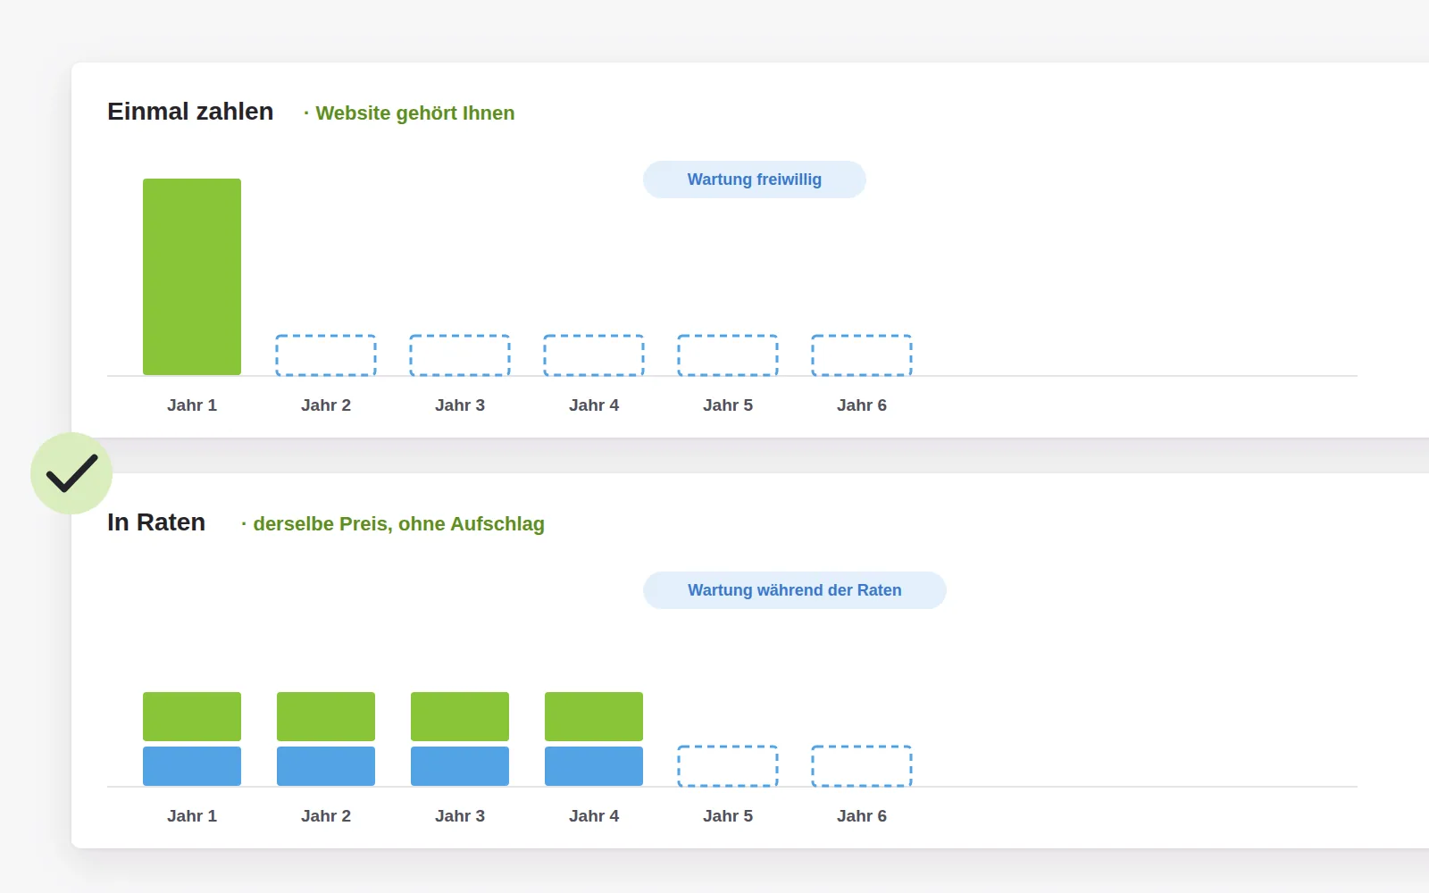Click dashed box above Jahr 6 in Einmal zahlen

point(862,355)
